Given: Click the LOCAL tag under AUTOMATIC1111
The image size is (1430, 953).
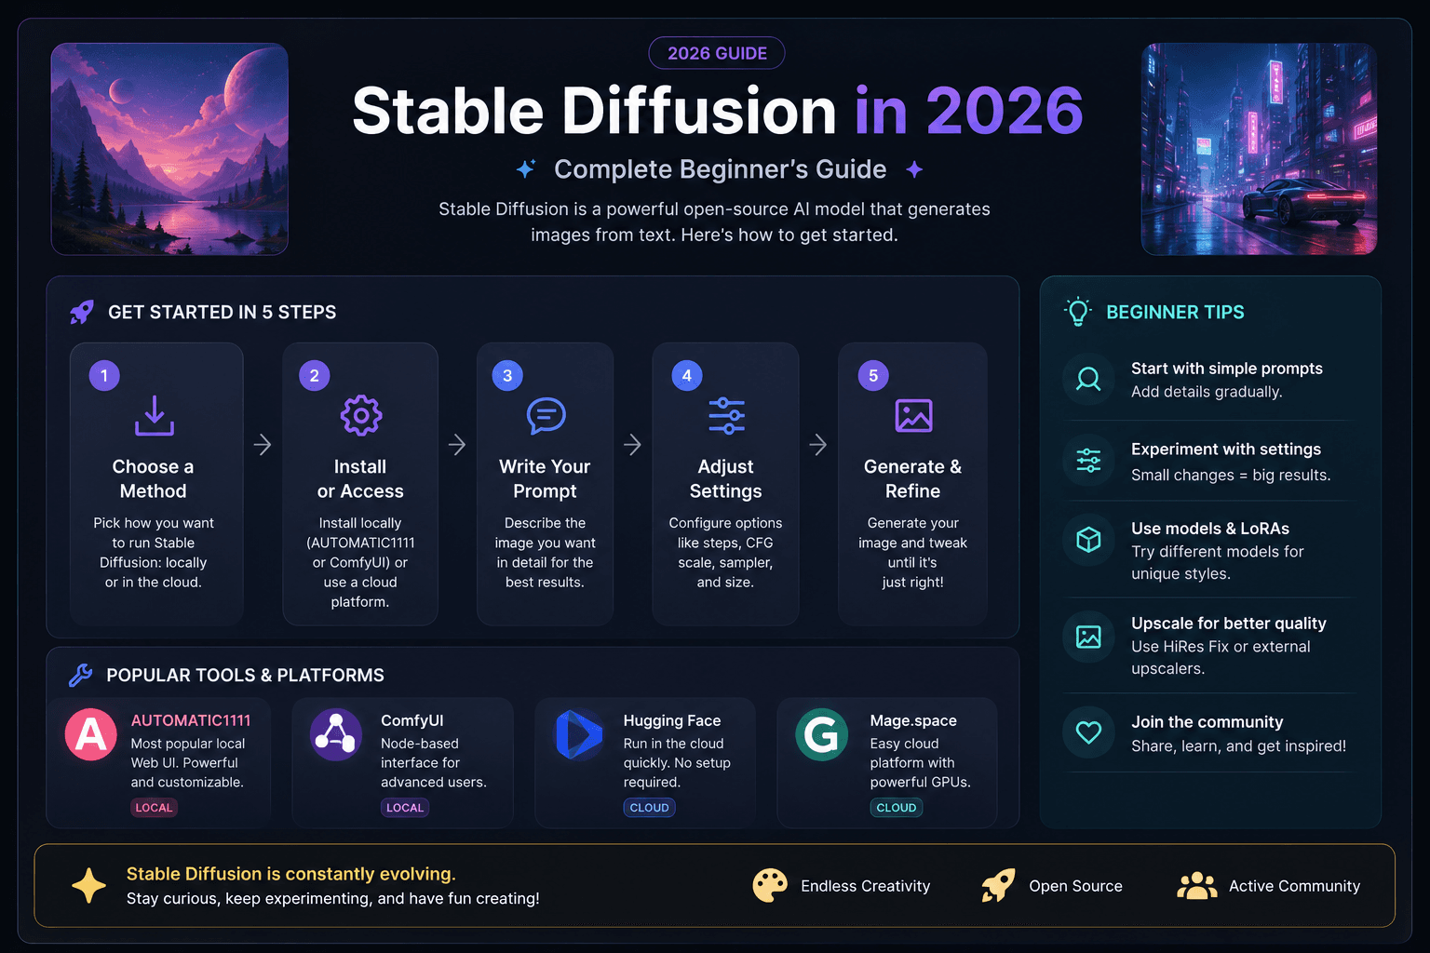Looking at the screenshot, I should [154, 808].
